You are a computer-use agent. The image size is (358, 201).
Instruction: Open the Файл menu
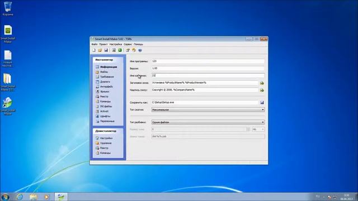click(x=95, y=44)
